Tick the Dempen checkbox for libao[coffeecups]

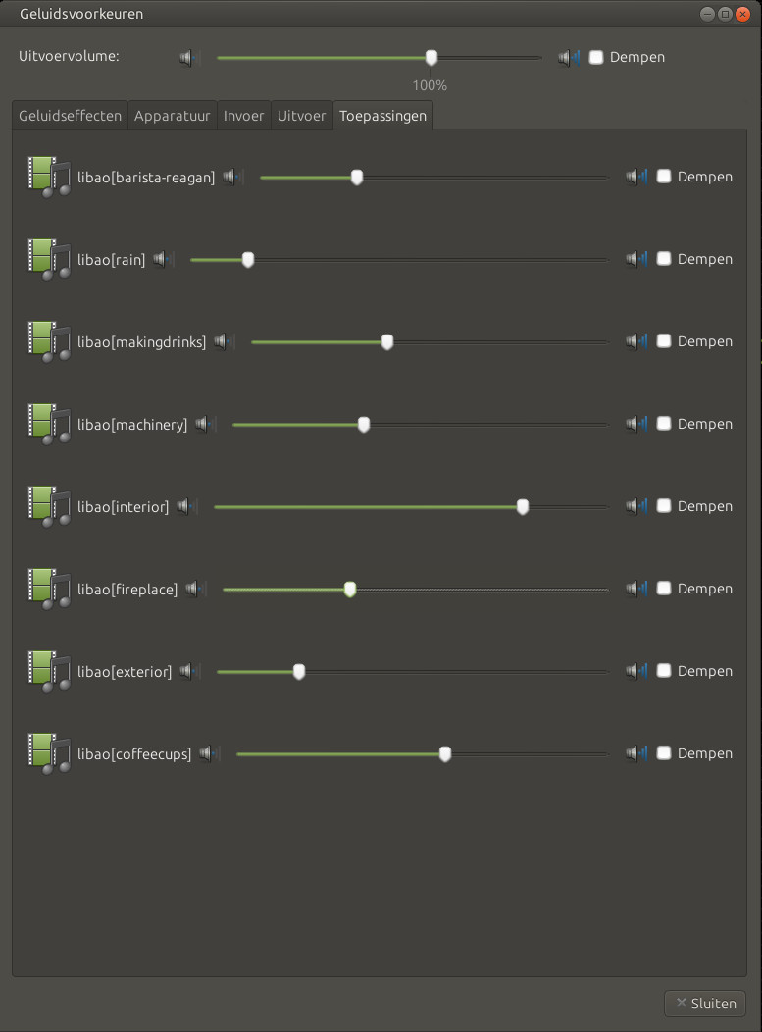[664, 753]
